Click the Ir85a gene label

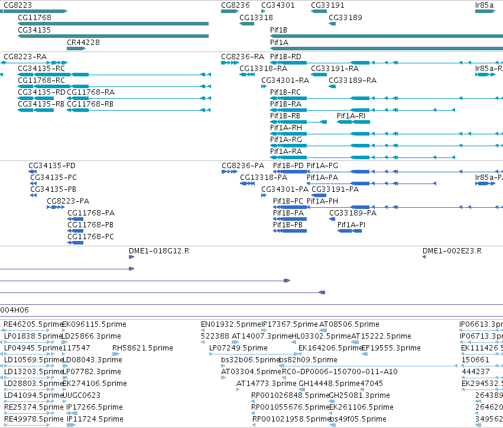485,5
